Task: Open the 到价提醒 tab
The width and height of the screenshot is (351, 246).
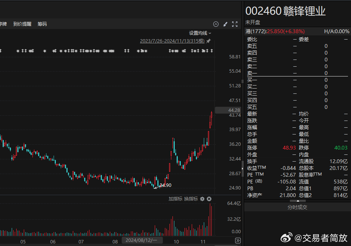Action: [x=22, y=24]
